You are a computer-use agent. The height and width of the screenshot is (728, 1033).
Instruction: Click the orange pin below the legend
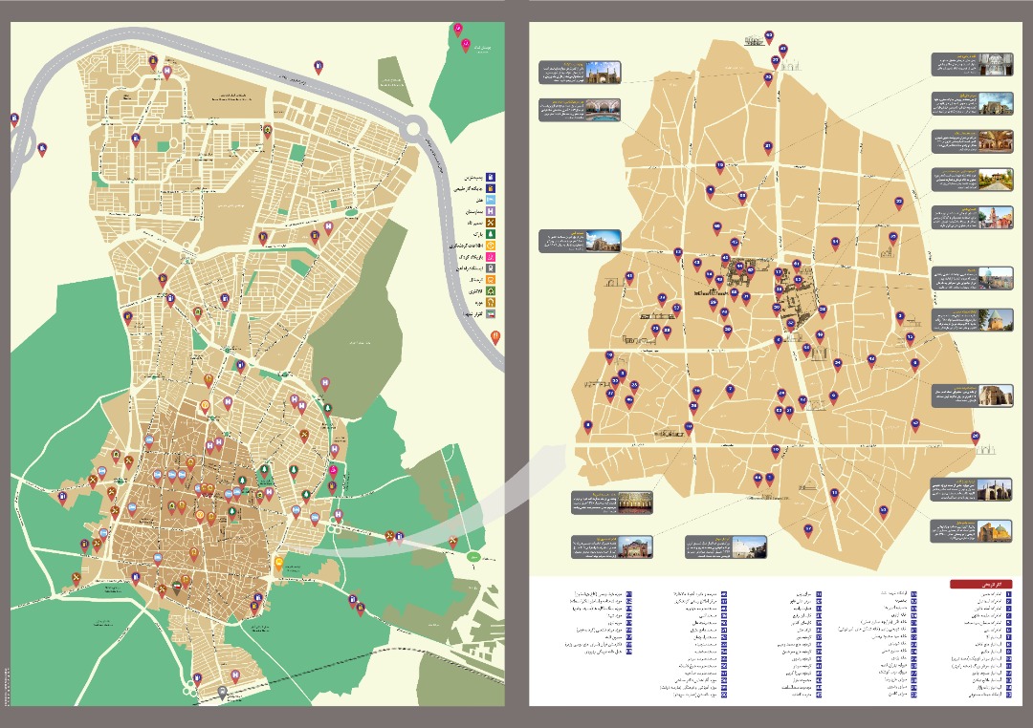pyautogui.click(x=495, y=336)
